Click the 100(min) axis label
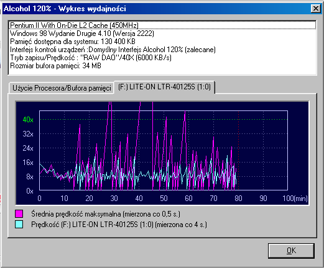324x268 pixels. point(295,199)
